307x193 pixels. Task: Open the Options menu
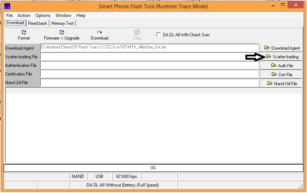[43, 15]
